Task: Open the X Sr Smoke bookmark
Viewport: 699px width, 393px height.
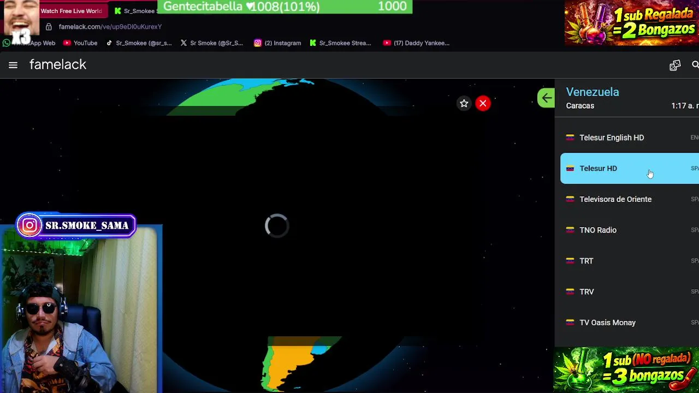Action: (211, 43)
